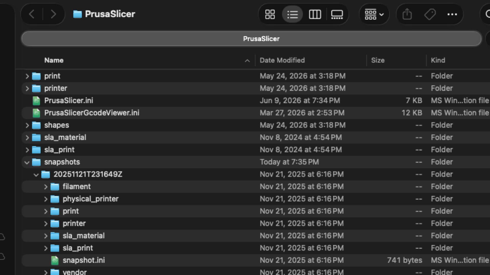Collapse the 20251121T231649Z folder
490x275 pixels.
point(36,174)
